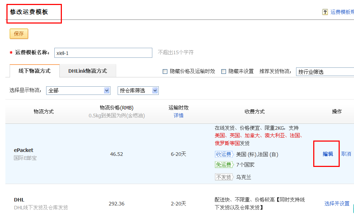The height and width of the screenshot is (214, 354).
Task: Click 详情 link under 运输时效
Action: [x=178, y=116]
